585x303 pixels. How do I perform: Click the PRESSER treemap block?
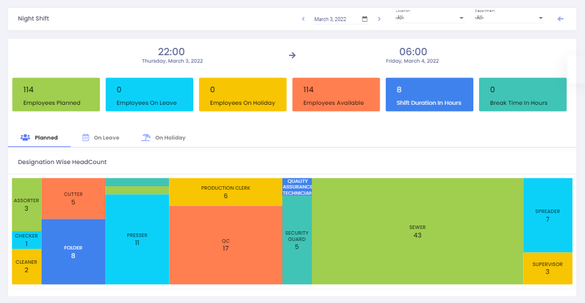[137, 239]
